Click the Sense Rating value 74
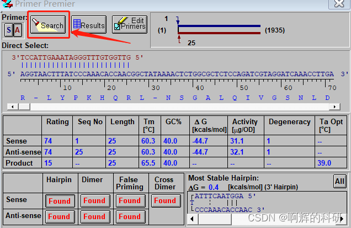 click(48, 141)
